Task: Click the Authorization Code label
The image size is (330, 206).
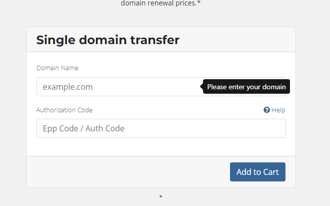Action: (x=64, y=110)
